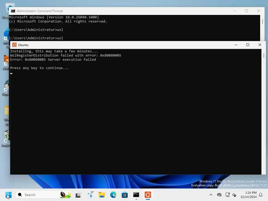Maximize the Ubuntu window

248,45
